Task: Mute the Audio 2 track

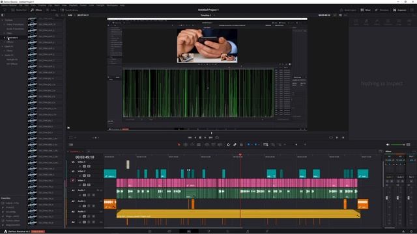Action: pyautogui.click(x=93, y=205)
